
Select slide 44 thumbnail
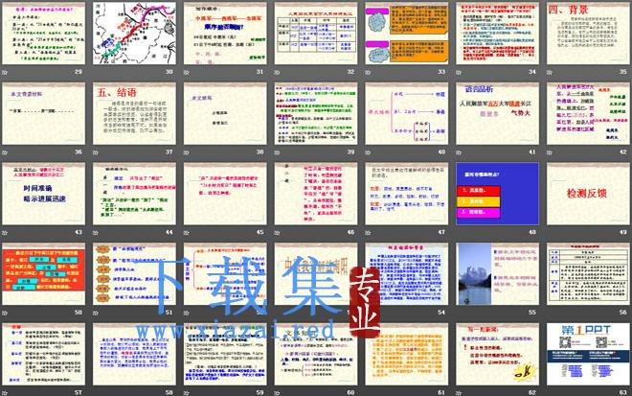tap(134, 194)
